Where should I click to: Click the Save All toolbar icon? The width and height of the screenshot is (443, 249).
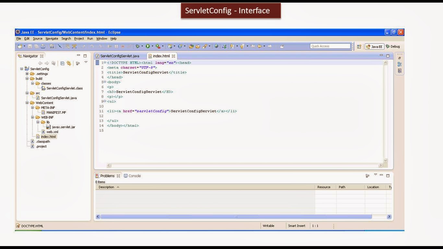click(x=36, y=46)
